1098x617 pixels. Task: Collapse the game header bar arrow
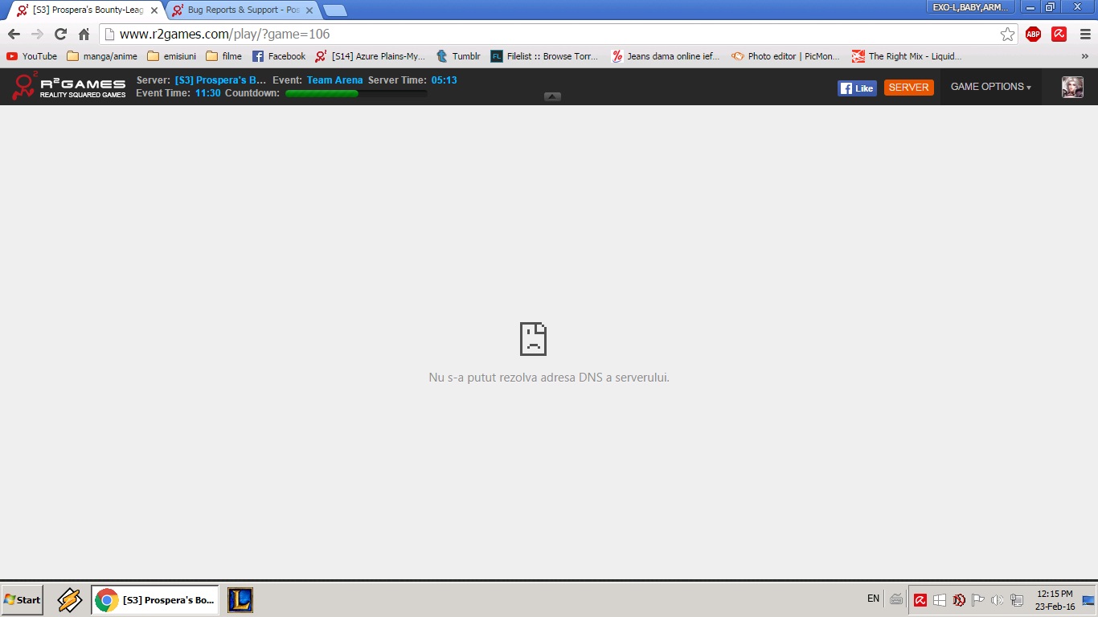click(552, 96)
